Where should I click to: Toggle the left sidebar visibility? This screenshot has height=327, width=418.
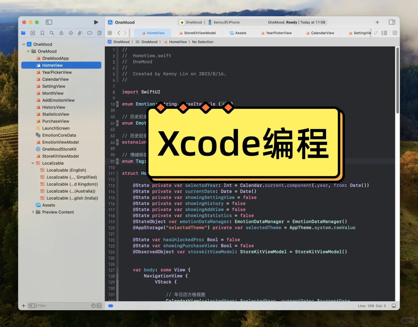point(48,22)
